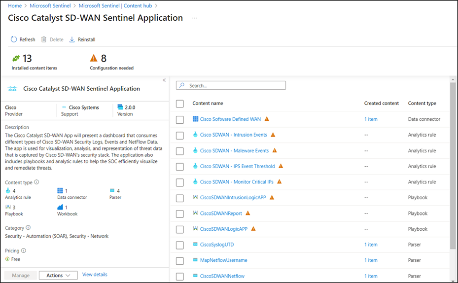Image resolution: width=458 pixels, height=283 pixels.
Task: Open the ellipsis menu beside the page title
Action: click(x=195, y=18)
